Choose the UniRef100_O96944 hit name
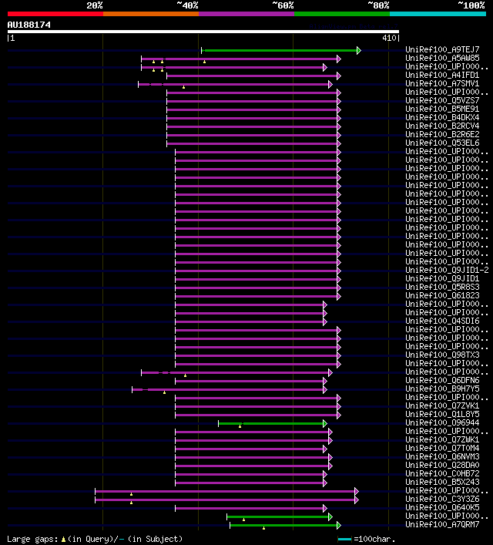Viewport: 493px width, 545px height. click(442, 422)
